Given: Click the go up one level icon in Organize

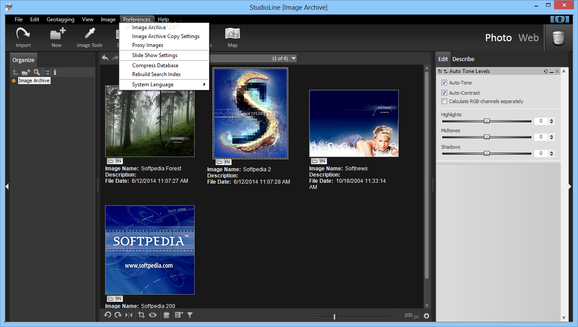Looking at the screenshot, I should (x=15, y=72).
